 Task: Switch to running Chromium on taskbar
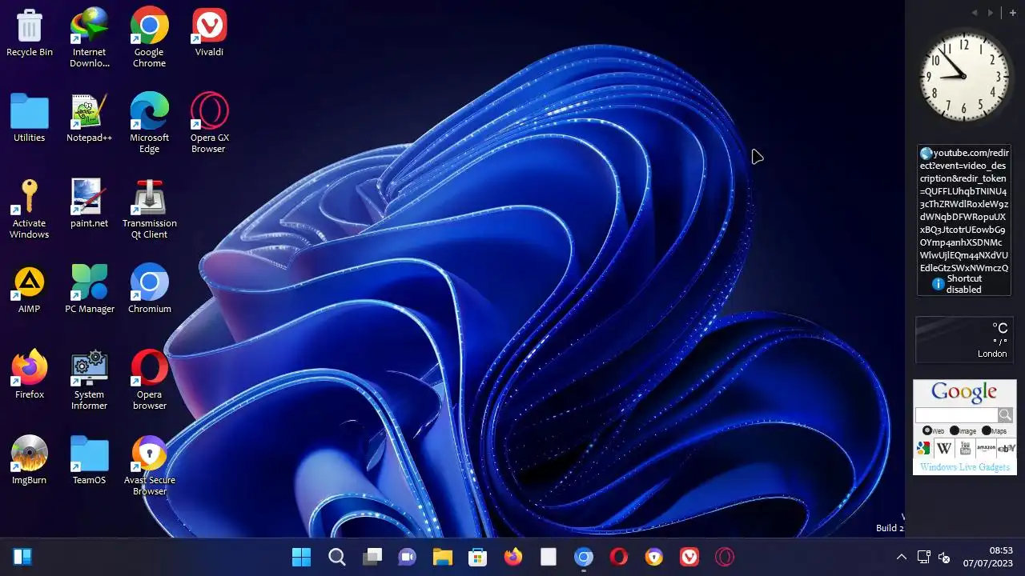coord(584,557)
